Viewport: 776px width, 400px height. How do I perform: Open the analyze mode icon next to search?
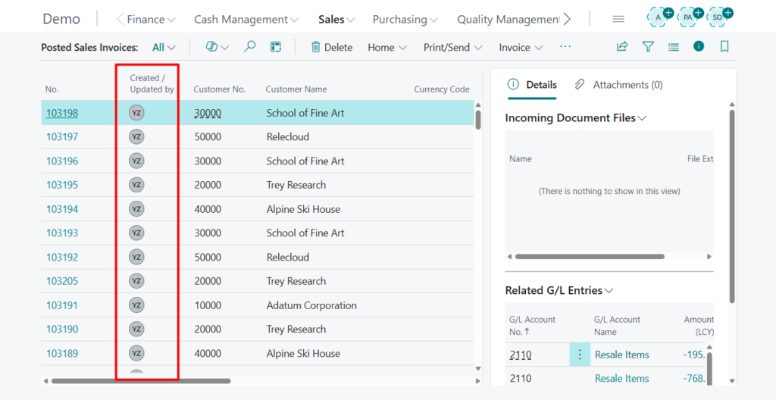point(276,47)
